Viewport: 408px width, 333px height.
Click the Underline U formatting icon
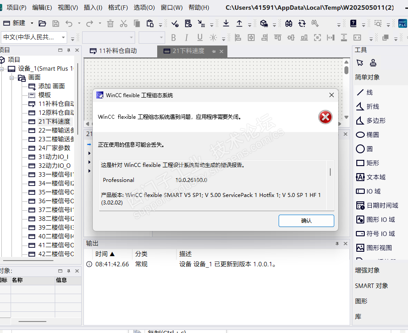point(200,38)
